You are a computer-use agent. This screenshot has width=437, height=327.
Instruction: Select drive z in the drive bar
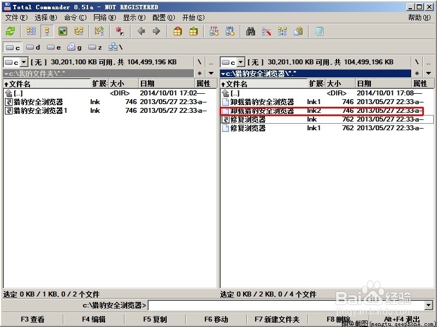pyautogui.click(x=95, y=47)
